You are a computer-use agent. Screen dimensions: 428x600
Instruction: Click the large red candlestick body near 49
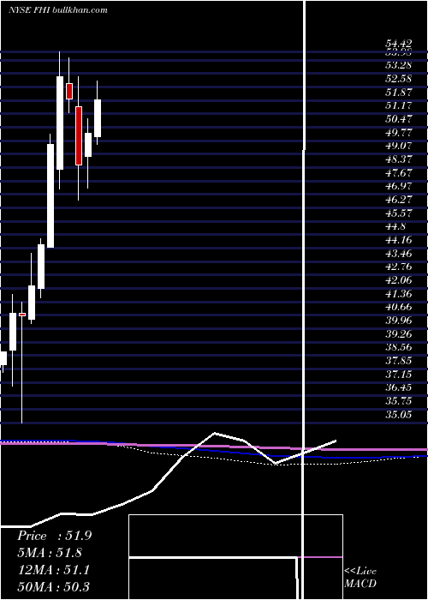click(x=79, y=135)
